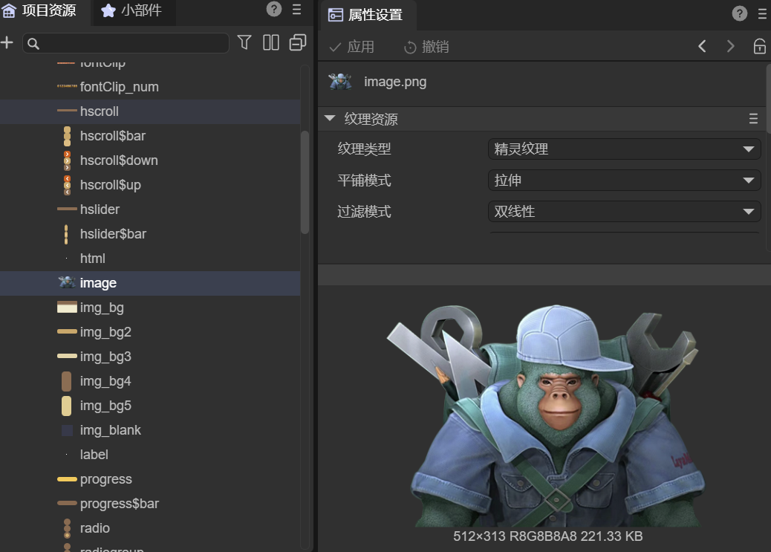Click the collapse all icon

pos(297,43)
